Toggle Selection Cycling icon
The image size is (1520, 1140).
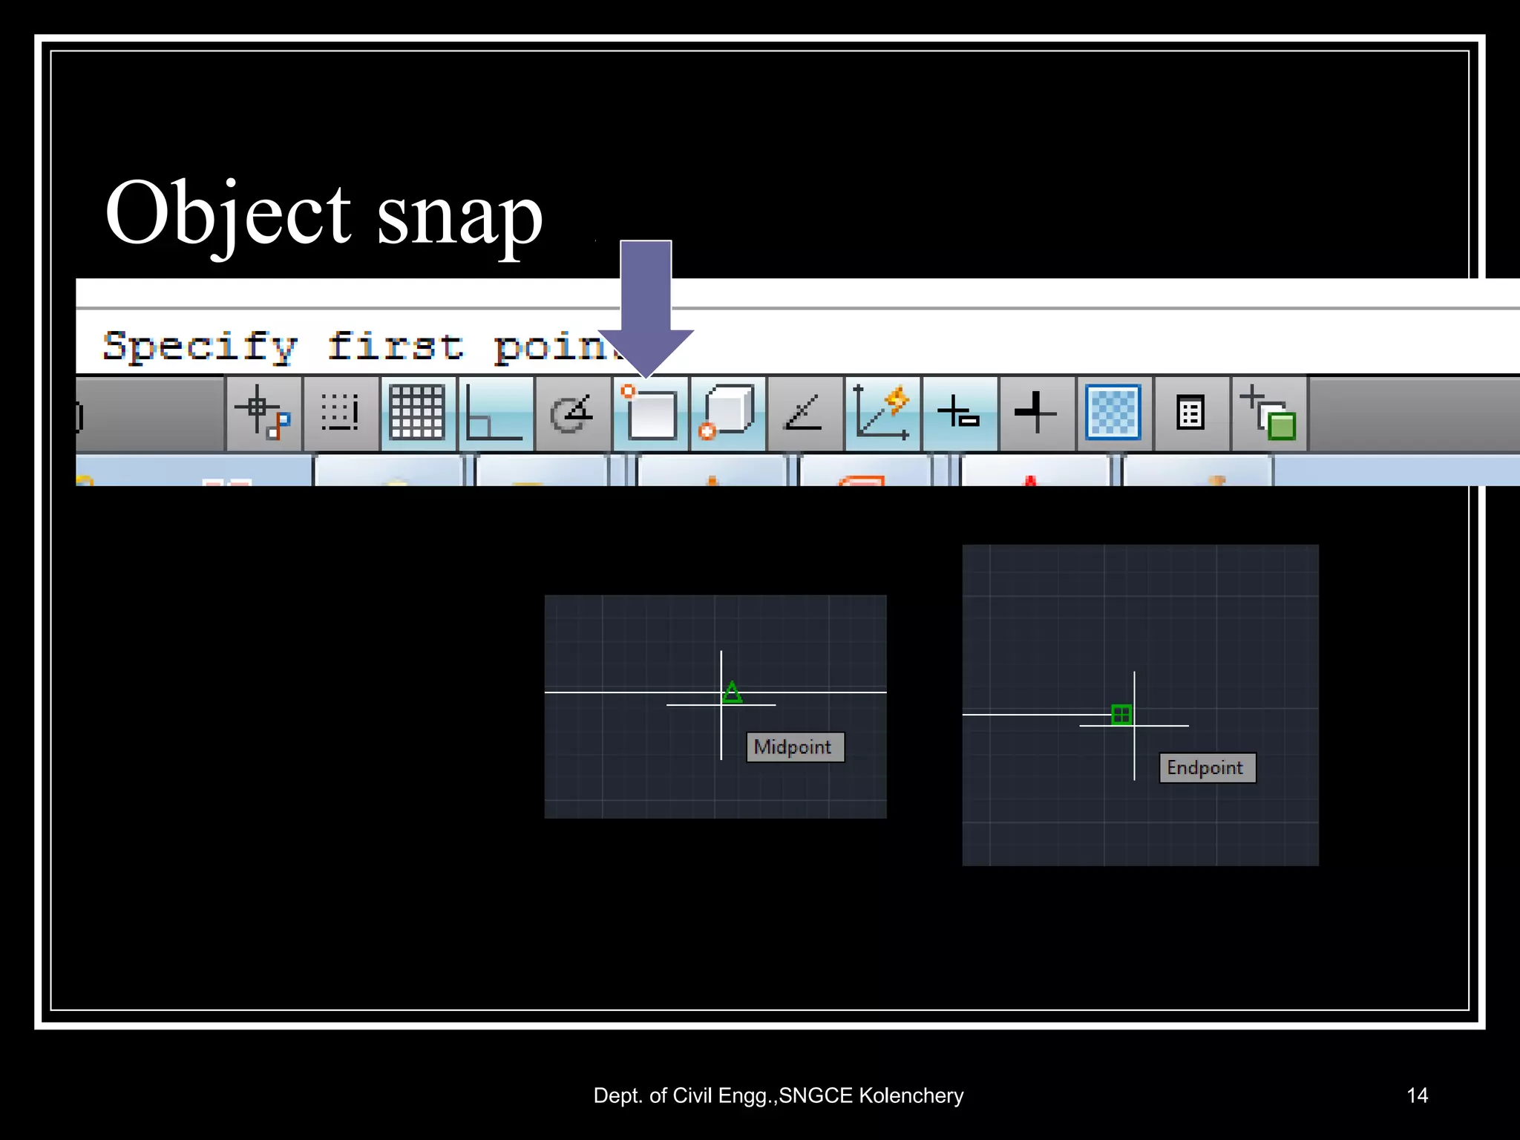pyautogui.click(x=1269, y=413)
